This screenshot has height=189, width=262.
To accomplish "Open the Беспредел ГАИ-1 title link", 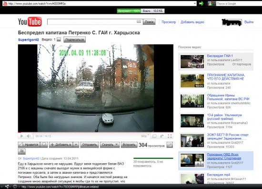I will [x=220, y=56].
